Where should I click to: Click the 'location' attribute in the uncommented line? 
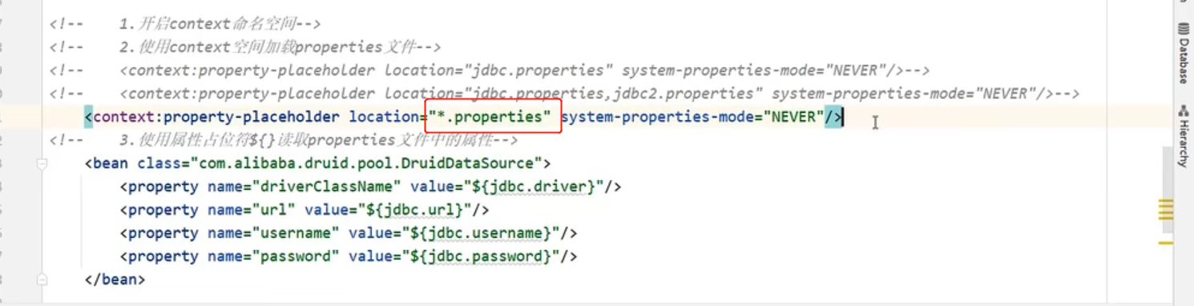[x=384, y=117]
